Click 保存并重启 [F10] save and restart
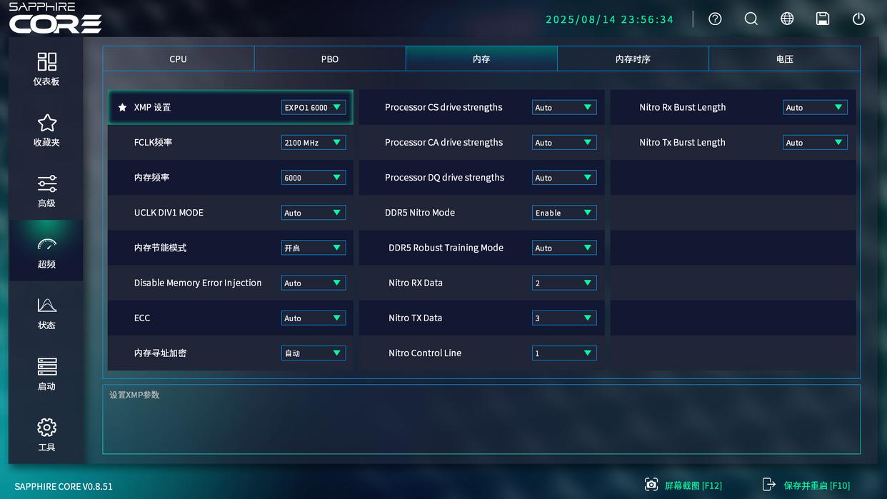Viewport: 887px width, 499px height. click(x=806, y=485)
